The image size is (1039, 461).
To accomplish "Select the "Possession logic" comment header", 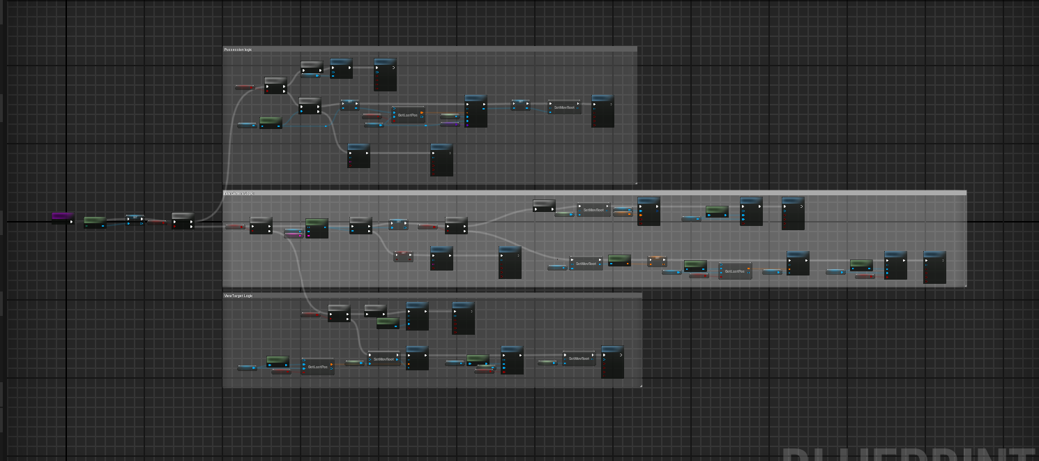I will point(430,50).
